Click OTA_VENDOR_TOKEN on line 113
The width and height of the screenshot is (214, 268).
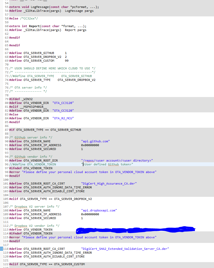38,230
